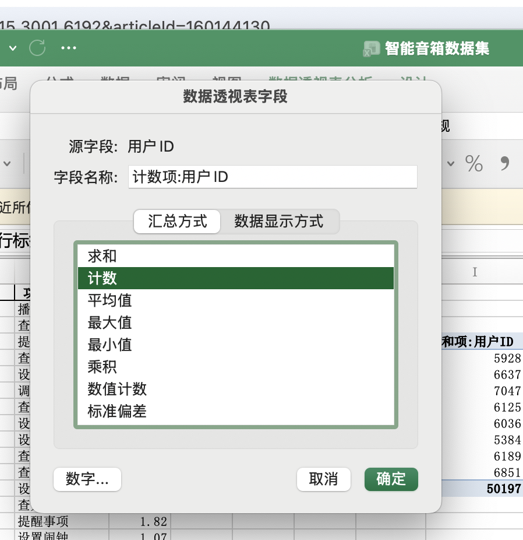
Task: Click the comma style icon
Action: coord(505,163)
